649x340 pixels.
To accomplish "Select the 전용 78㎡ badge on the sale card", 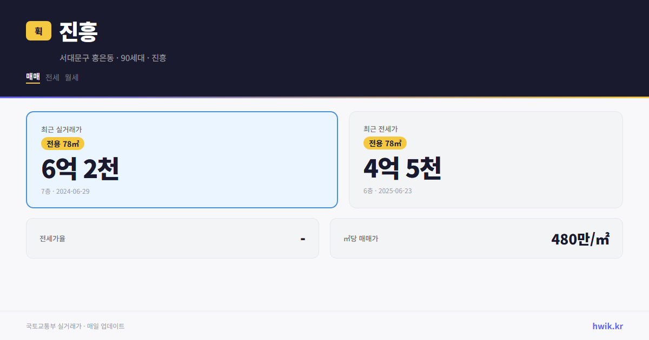I will (x=61, y=144).
